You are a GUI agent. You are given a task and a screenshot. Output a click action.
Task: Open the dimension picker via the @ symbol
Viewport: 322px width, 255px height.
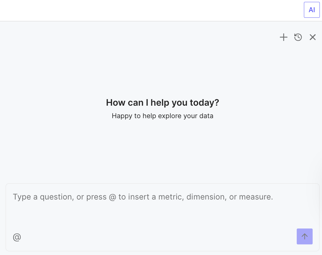click(x=17, y=237)
